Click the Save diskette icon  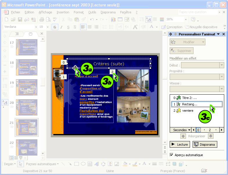[x=20, y=19]
